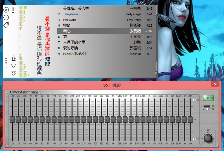Click the lyric line 猜不透 是你瞳孔的颜色
The width and height of the screenshot is (224, 151).
pos(39,51)
